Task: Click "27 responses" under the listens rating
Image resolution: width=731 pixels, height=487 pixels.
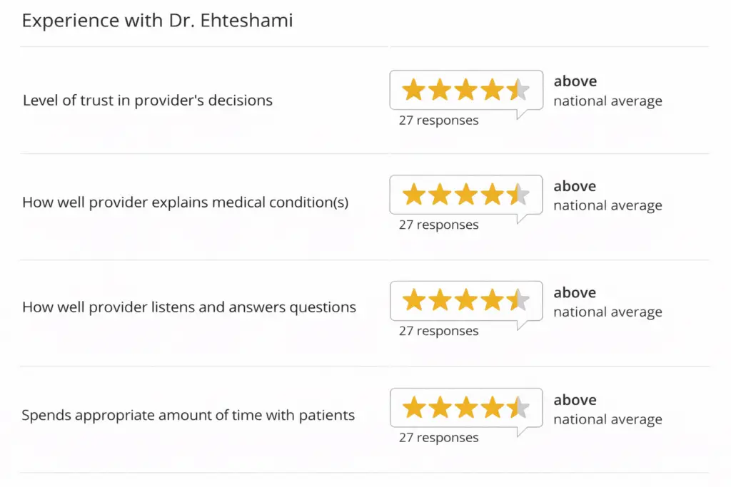Action: (x=438, y=331)
